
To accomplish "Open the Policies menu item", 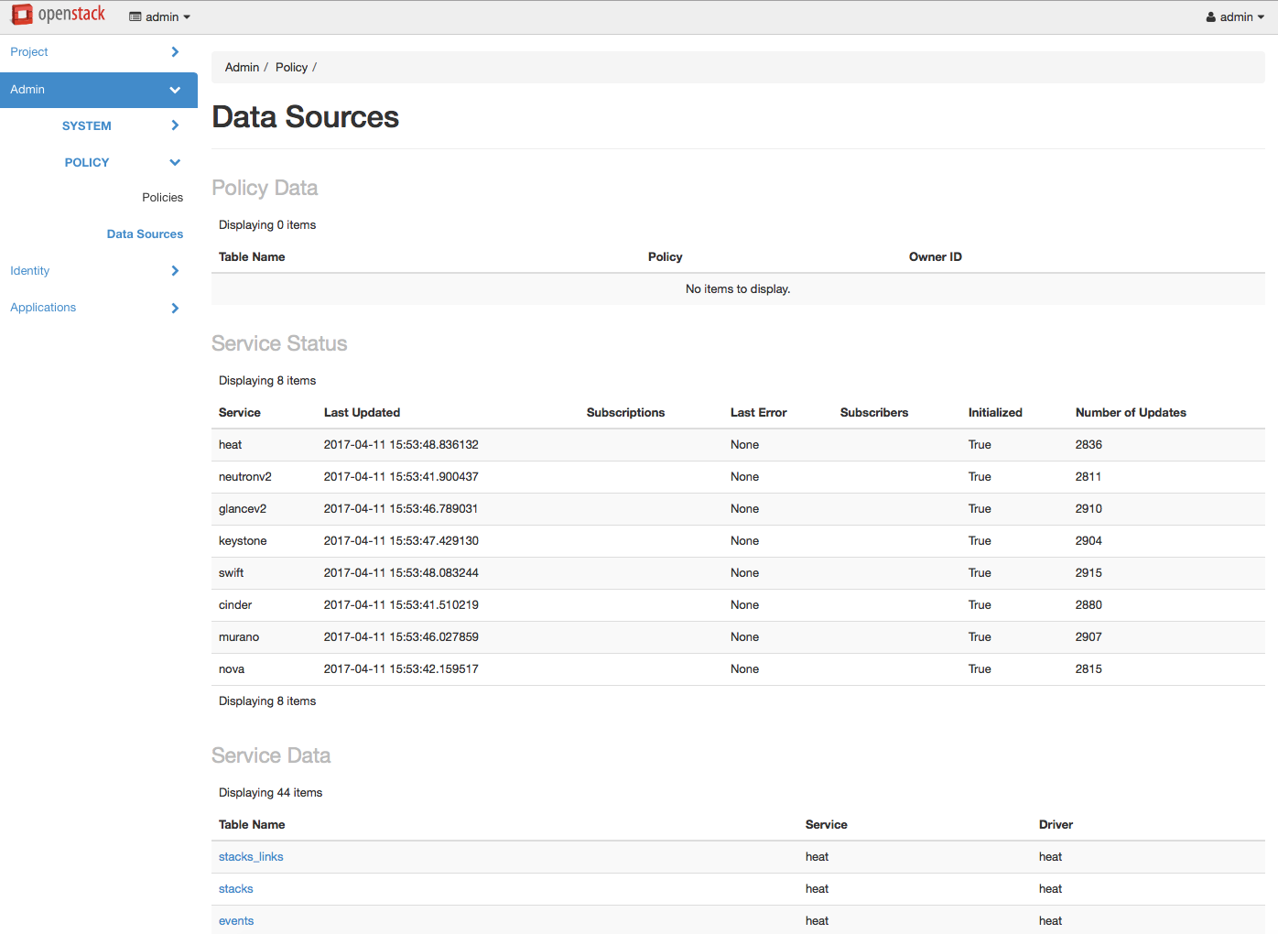I will pos(162,198).
